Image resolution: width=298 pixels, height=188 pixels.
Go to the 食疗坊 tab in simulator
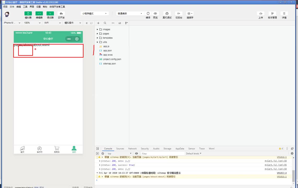(x=39, y=149)
